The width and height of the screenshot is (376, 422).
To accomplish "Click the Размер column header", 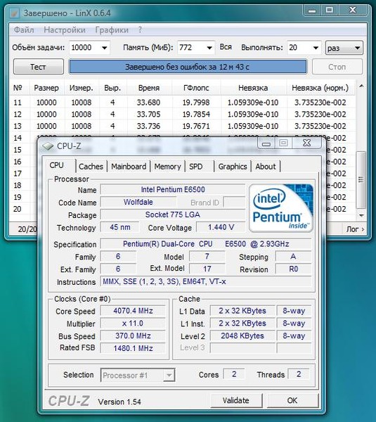I will (x=46, y=88).
